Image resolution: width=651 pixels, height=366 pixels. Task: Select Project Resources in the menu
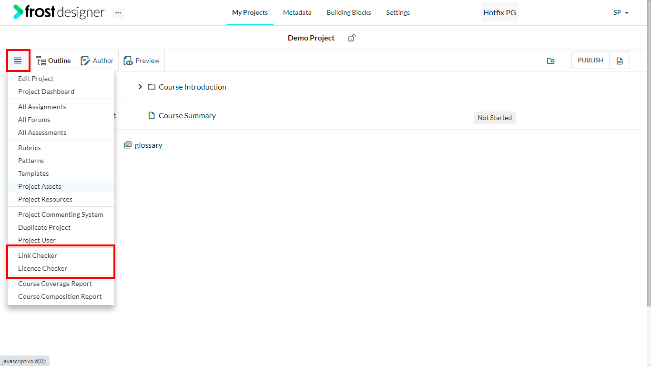pyautogui.click(x=61, y=199)
